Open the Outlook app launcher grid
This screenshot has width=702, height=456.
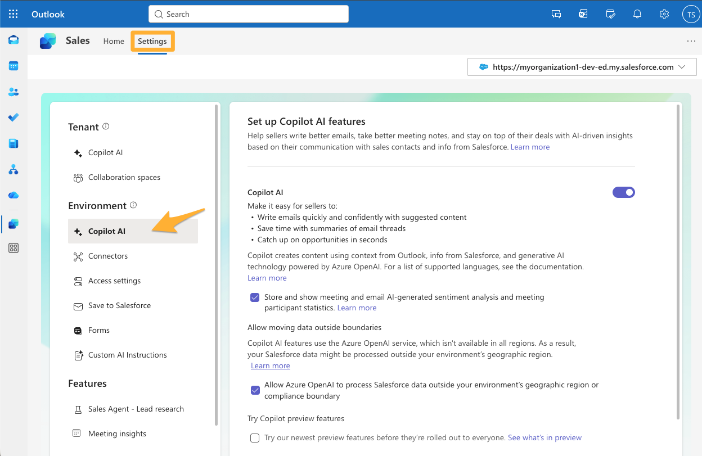(13, 14)
